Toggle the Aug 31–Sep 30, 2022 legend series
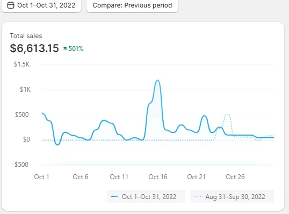The image size is (289, 214). [x=232, y=196]
